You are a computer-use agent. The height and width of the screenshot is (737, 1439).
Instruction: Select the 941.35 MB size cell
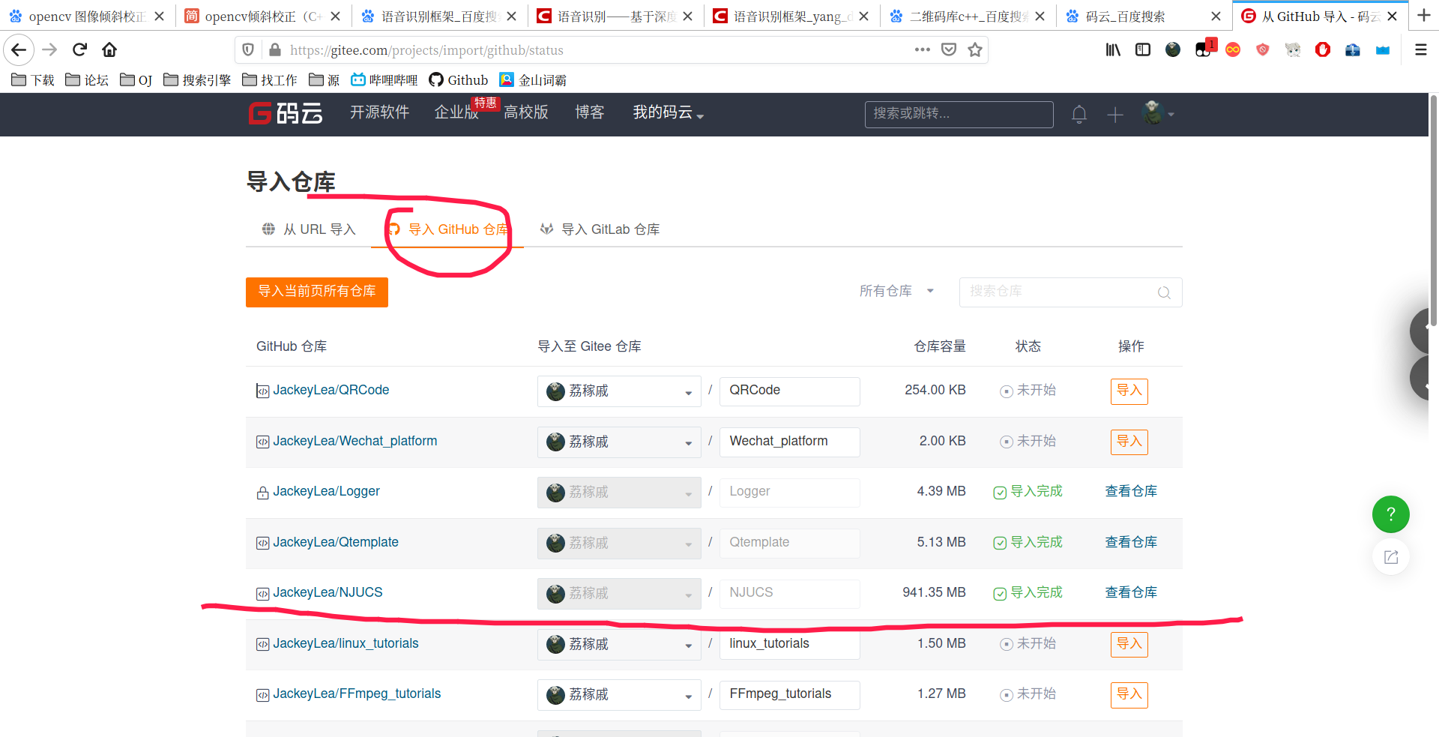pos(934,592)
